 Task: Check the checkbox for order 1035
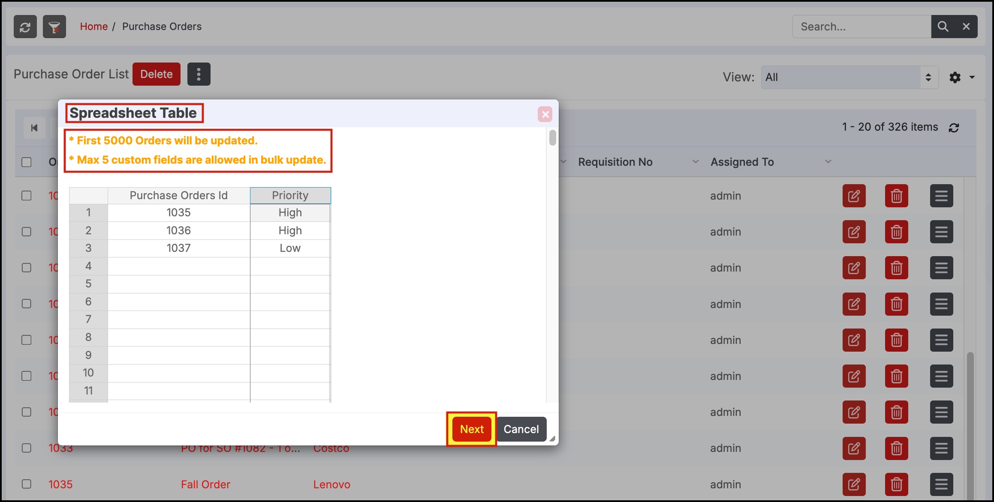(27, 484)
